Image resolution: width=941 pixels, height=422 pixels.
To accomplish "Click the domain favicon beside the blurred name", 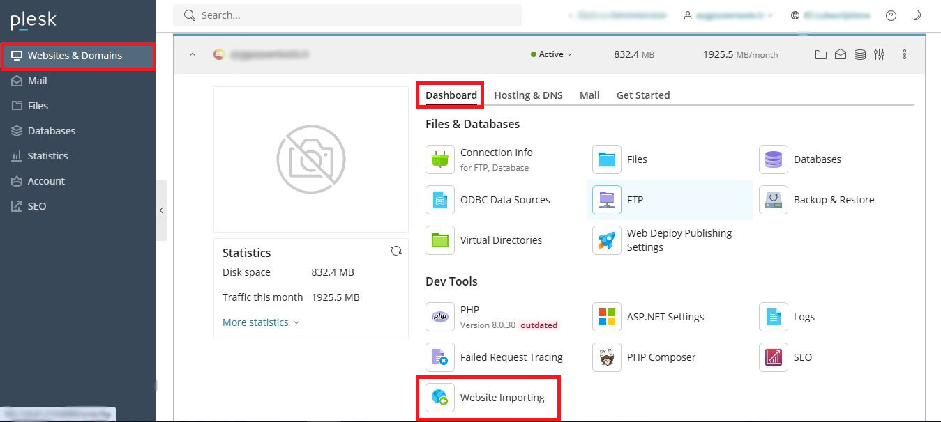I will [219, 54].
